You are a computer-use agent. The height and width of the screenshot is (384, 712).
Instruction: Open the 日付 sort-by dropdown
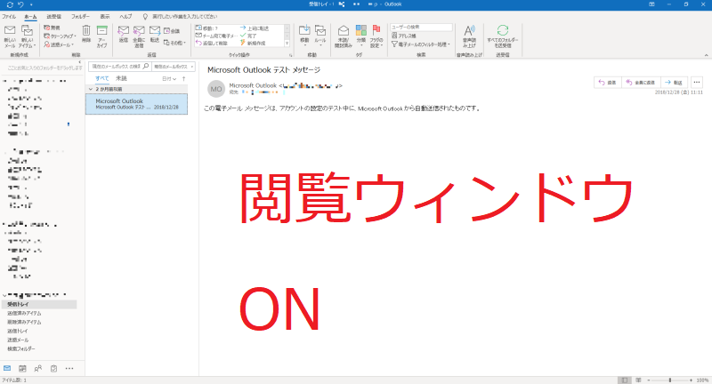[x=169, y=79]
